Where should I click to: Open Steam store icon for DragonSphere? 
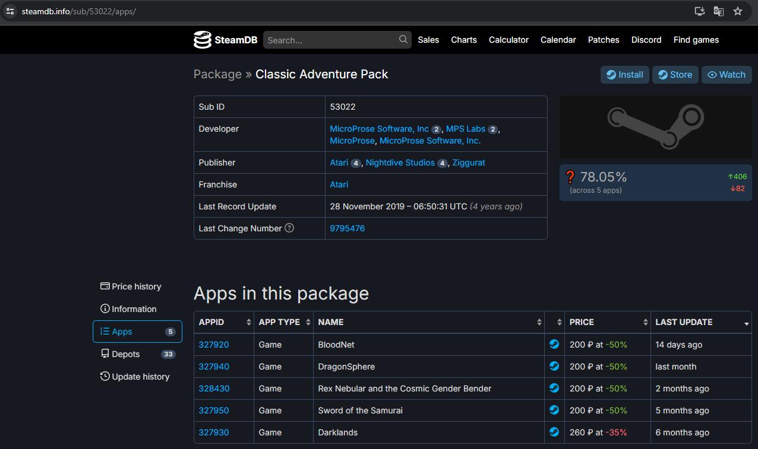click(554, 366)
